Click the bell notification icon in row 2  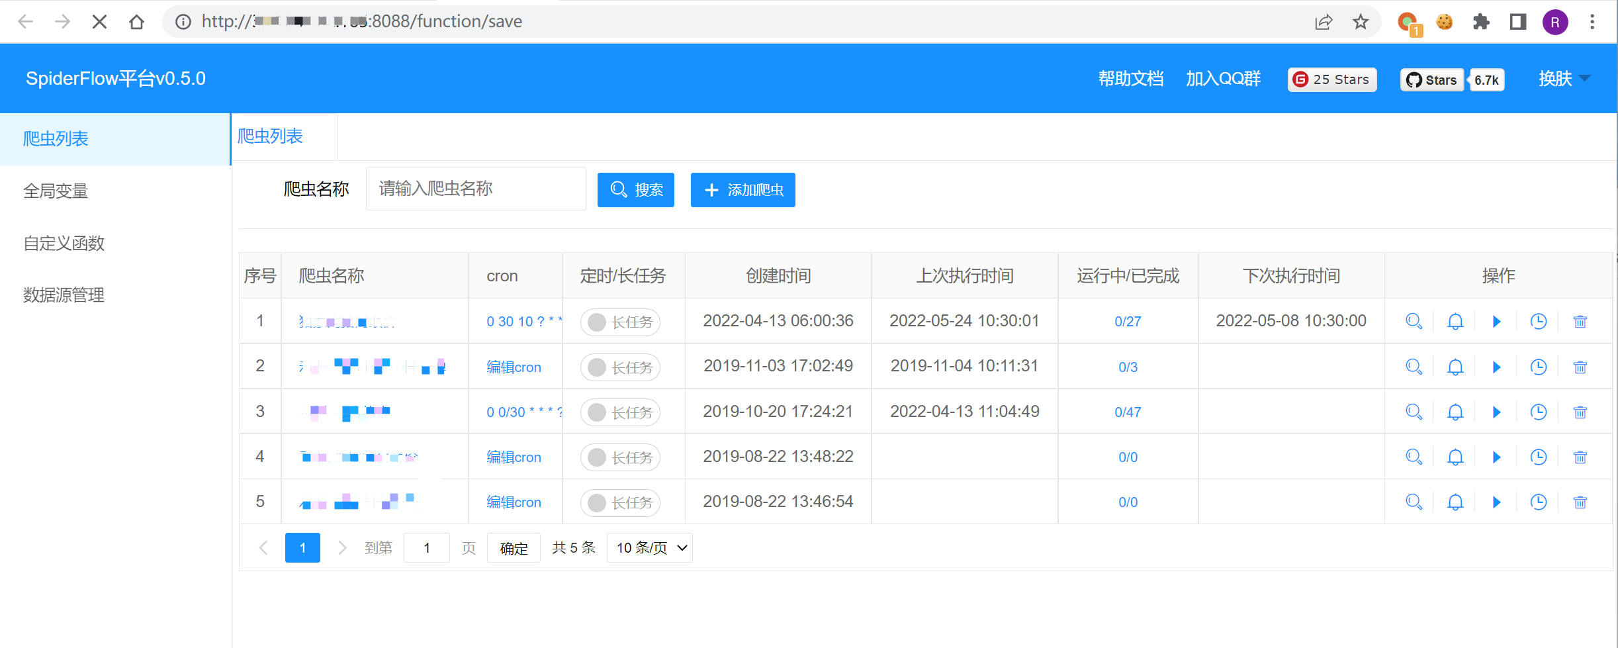tap(1455, 367)
